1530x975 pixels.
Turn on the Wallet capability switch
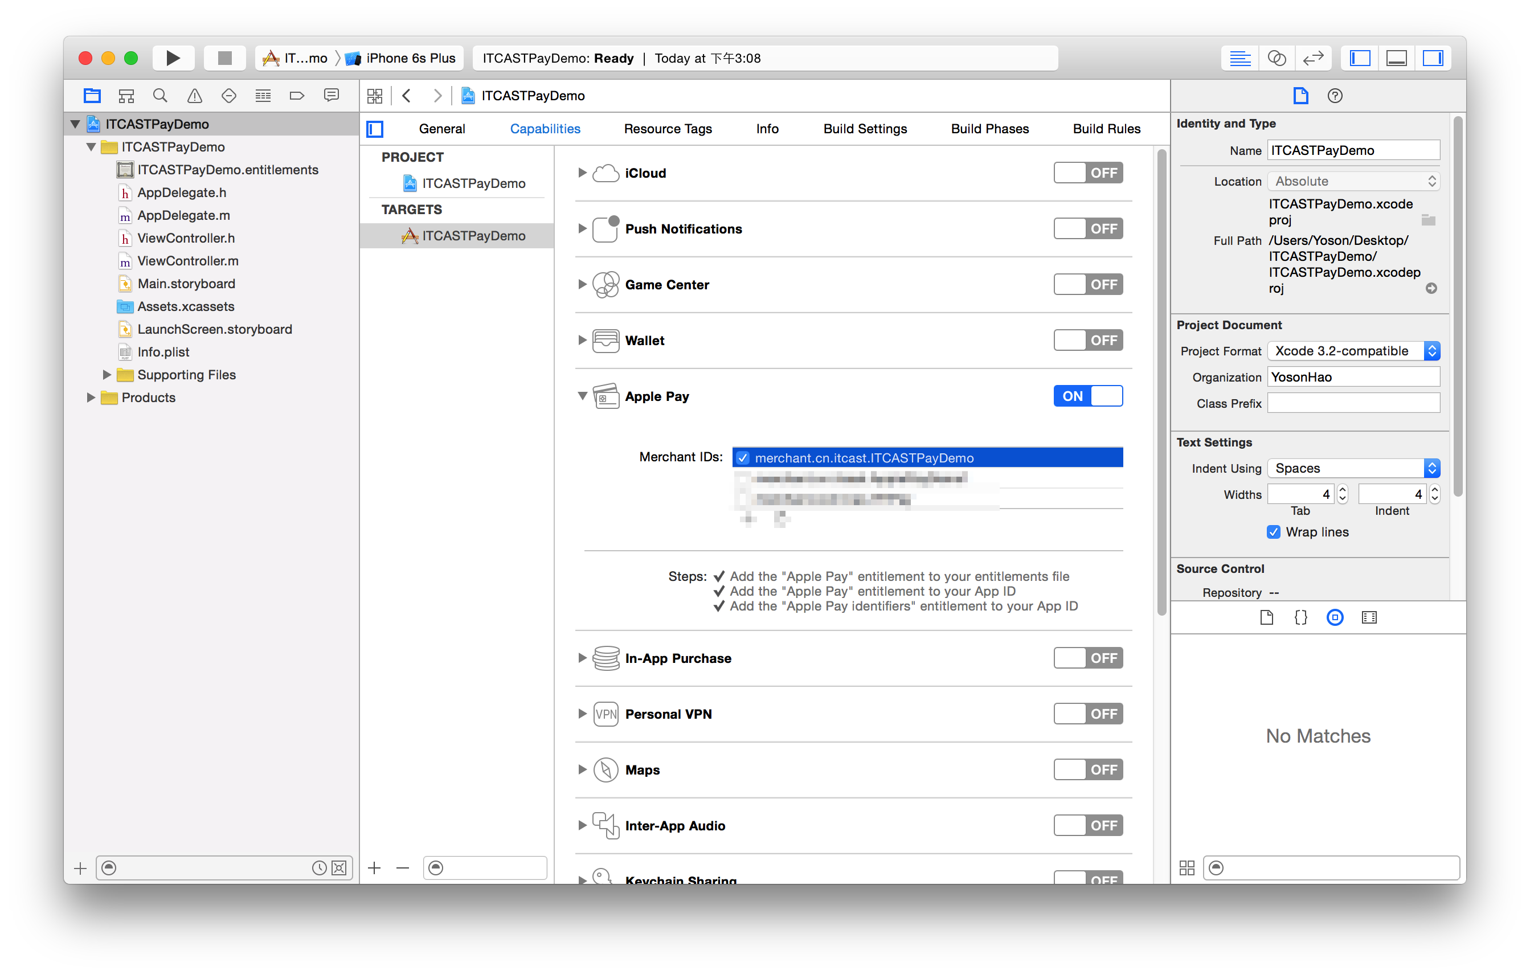coord(1088,341)
